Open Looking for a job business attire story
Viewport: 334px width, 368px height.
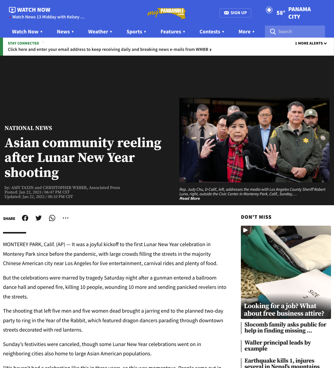click(x=284, y=310)
